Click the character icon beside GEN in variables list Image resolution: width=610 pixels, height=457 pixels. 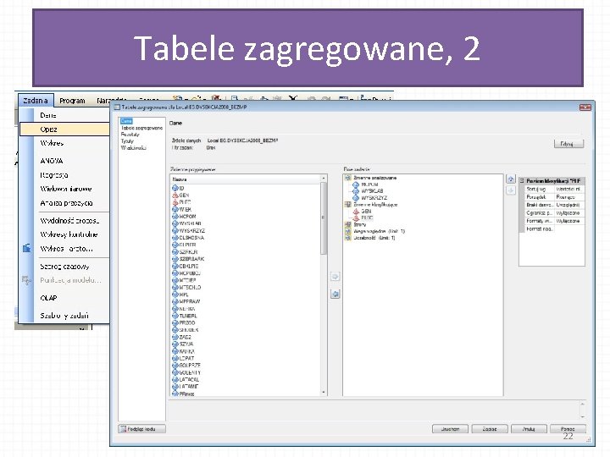pyautogui.click(x=175, y=195)
